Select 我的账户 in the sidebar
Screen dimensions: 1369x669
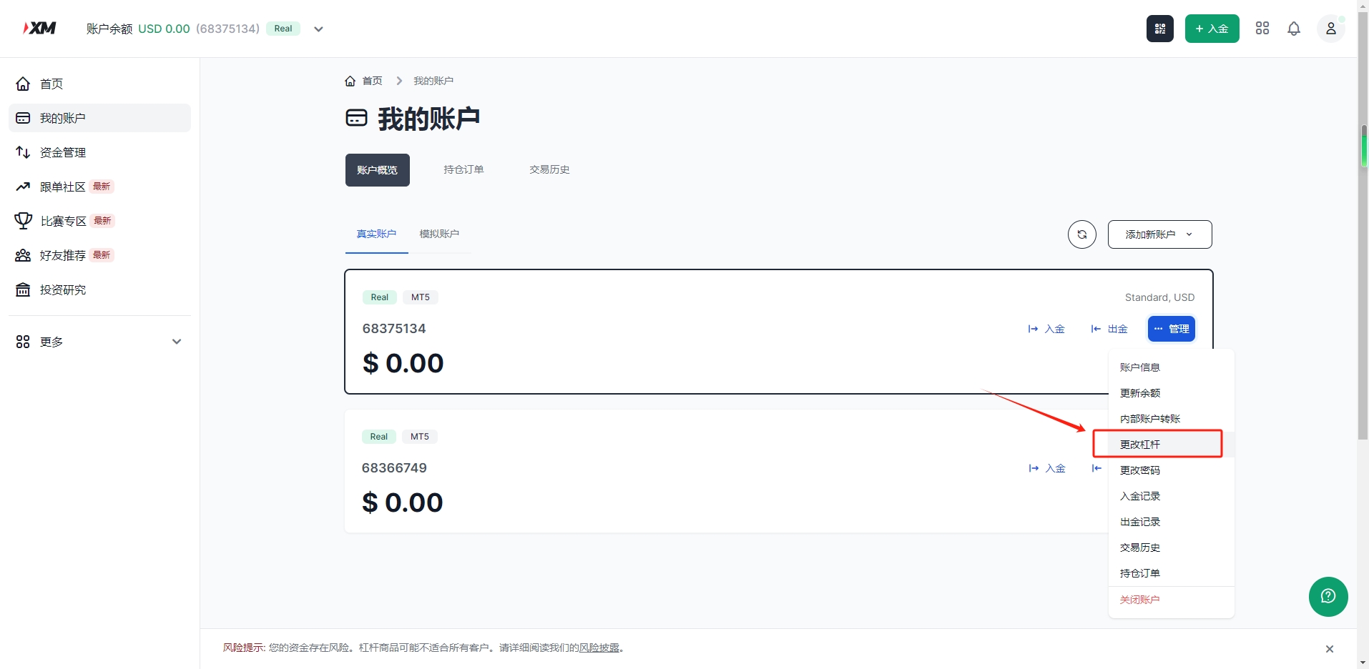click(99, 118)
